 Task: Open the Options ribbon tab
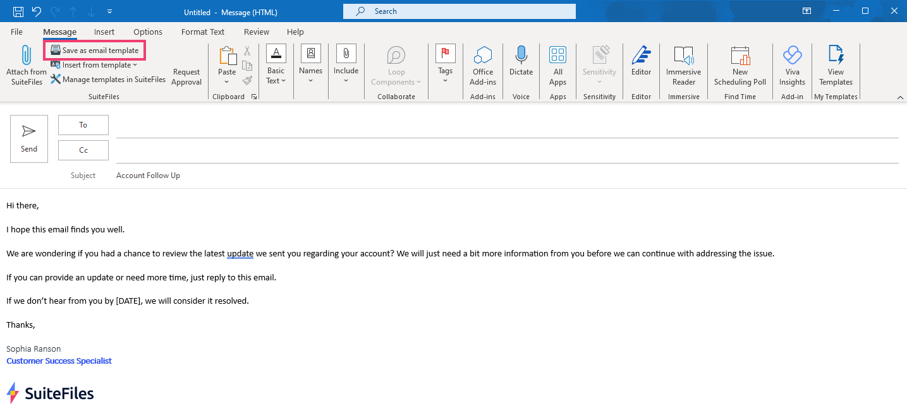pos(147,32)
